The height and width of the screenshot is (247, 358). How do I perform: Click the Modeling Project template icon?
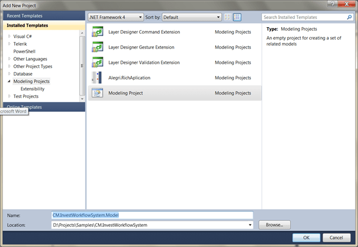coord(98,93)
